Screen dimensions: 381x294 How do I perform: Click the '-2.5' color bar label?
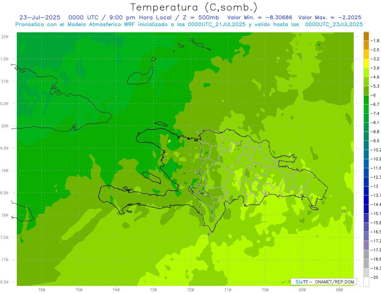point(375,50)
